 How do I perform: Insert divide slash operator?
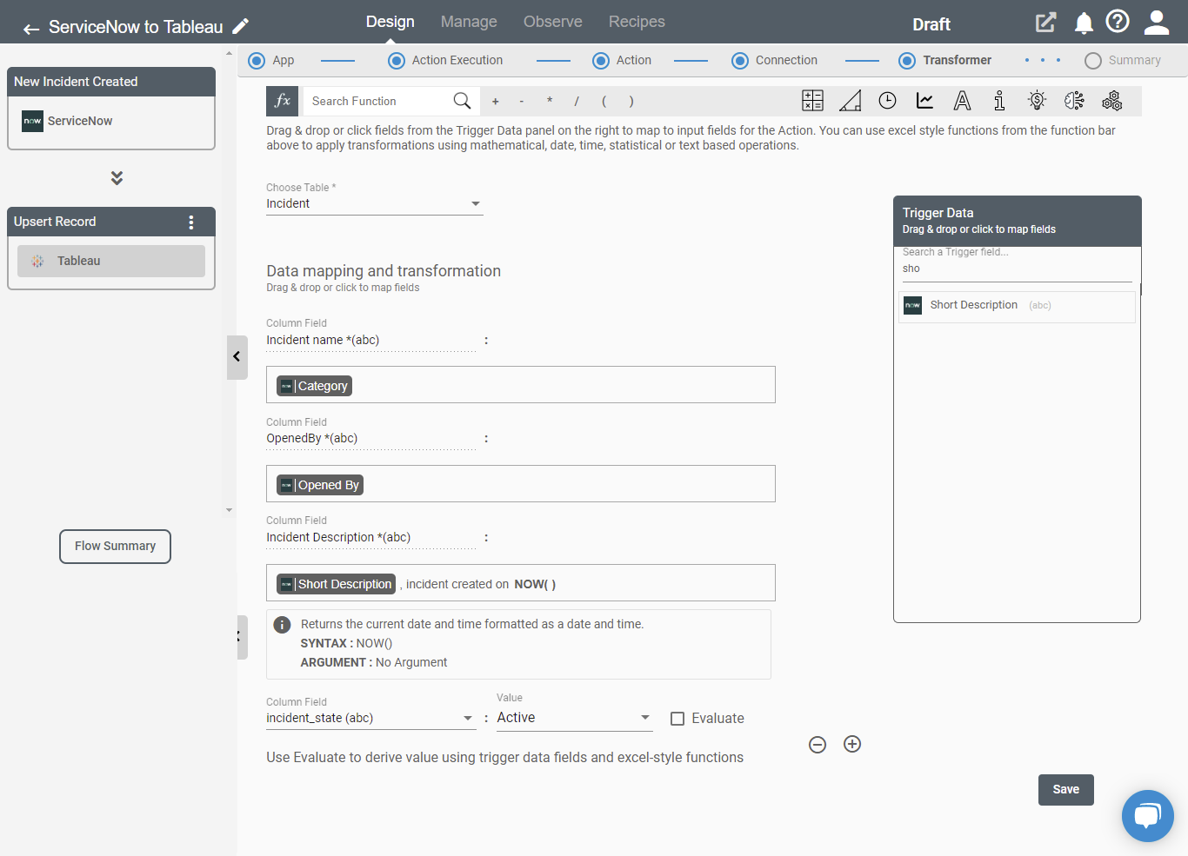coord(577,102)
